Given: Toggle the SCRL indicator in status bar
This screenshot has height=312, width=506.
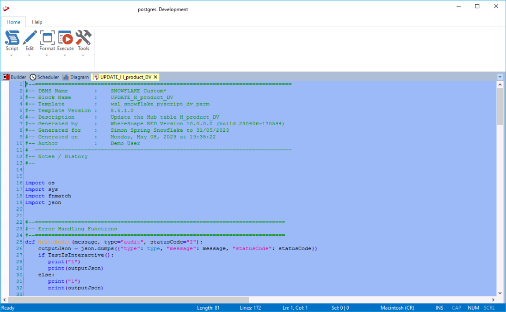Looking at the screenshot, I should pyautogui.click(x=489, y=308).
